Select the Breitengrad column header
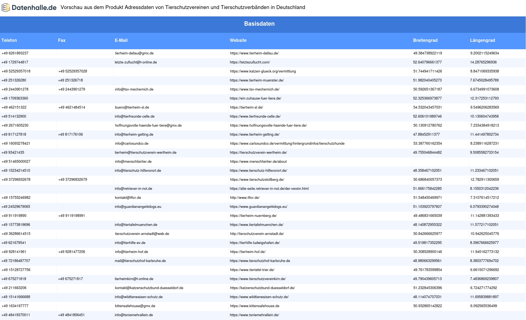Image resolution: width=526 pixels, height=320 pixels. tap(425, 40)
